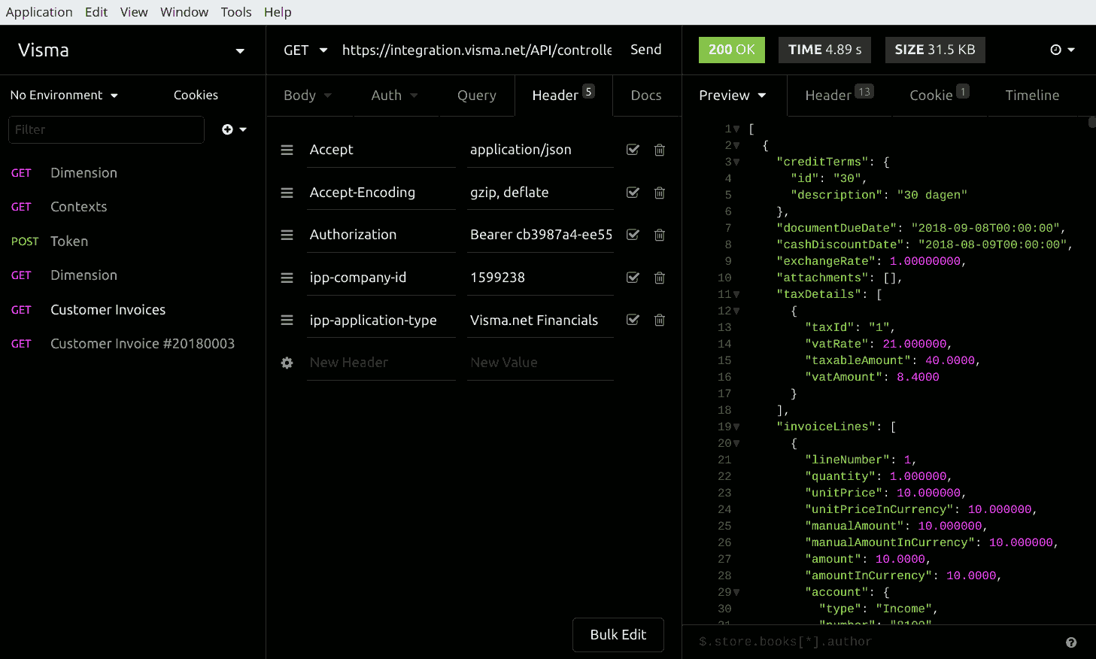The height and width of the screenshot is (659, 1096).
Task: Send the request
Action: coord(646,50)
